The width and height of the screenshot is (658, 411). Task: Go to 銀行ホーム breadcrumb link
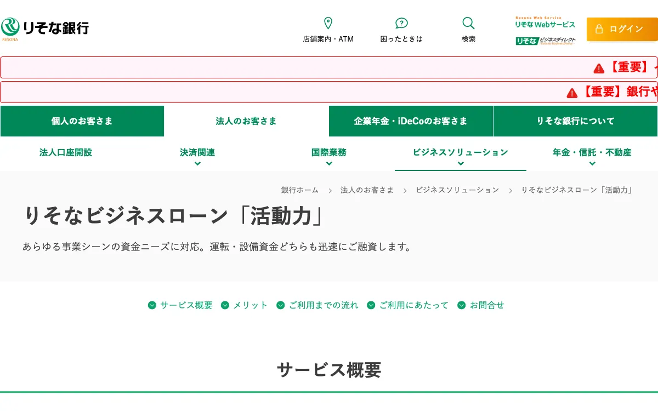click(300, 190)
